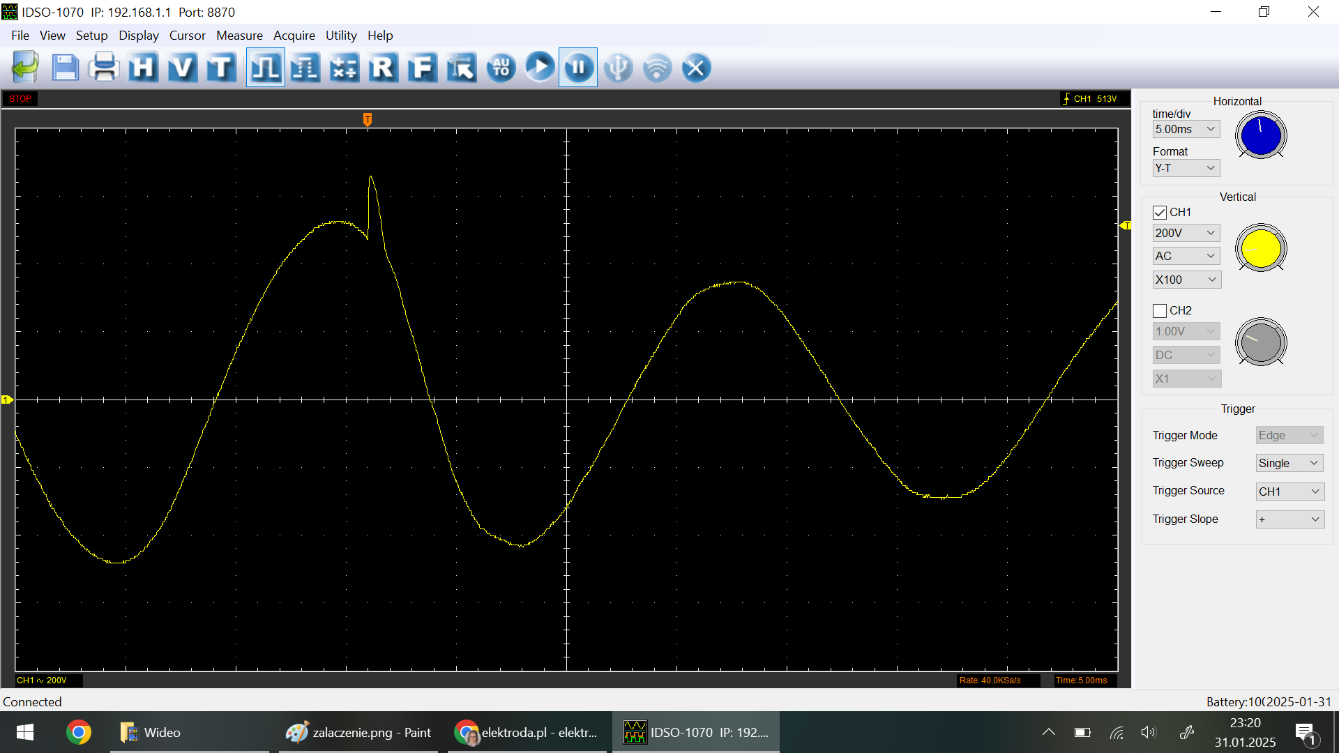Screen dimensions: 1339x753
Task: Click the orange trigger position T marker
Action: pos(368,119)
